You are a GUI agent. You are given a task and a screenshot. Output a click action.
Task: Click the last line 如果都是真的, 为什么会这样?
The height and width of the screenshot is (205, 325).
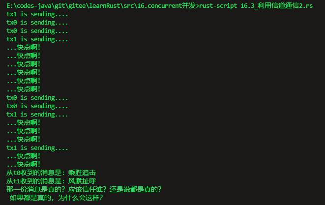56,198
